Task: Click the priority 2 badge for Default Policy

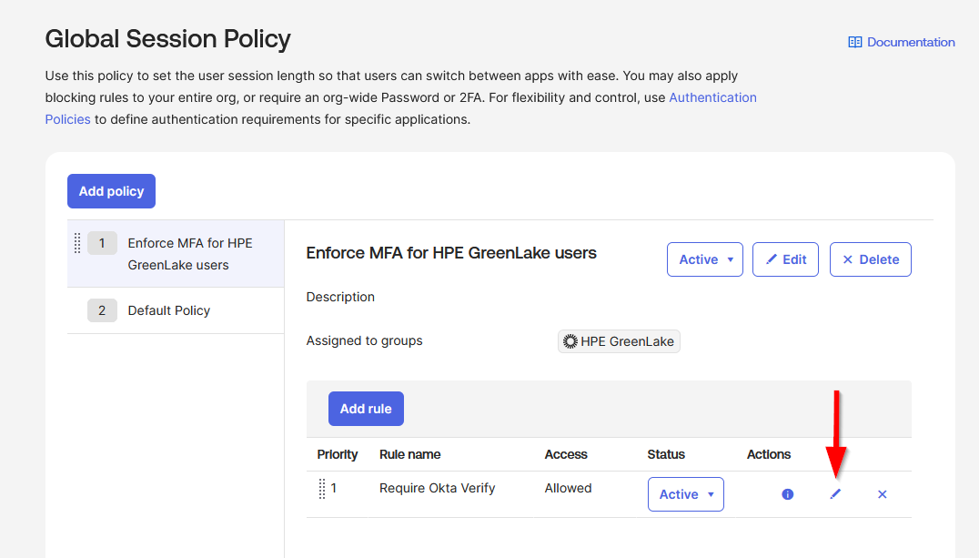Action: pos(102,310)
